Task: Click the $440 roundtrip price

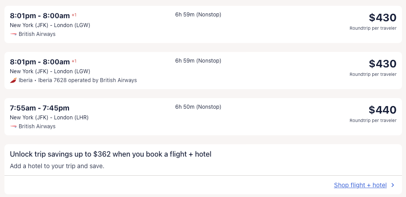Action: pyautogui.click(x=382, y=110)
